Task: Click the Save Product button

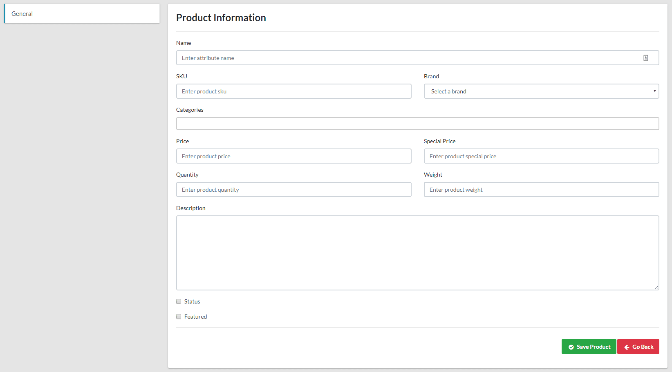Action: point(589,347)
